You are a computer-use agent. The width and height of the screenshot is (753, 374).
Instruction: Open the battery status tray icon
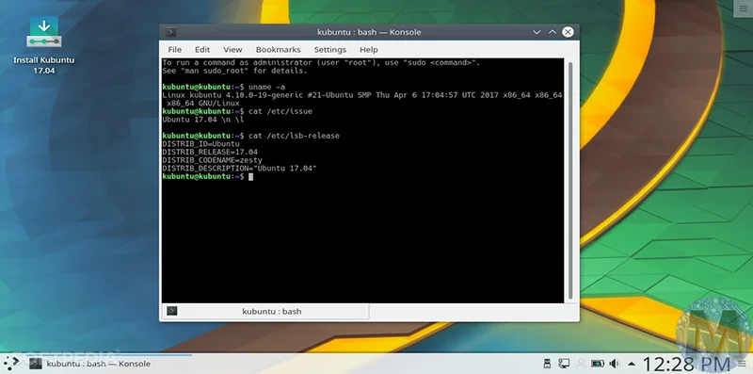coord(598,364)
